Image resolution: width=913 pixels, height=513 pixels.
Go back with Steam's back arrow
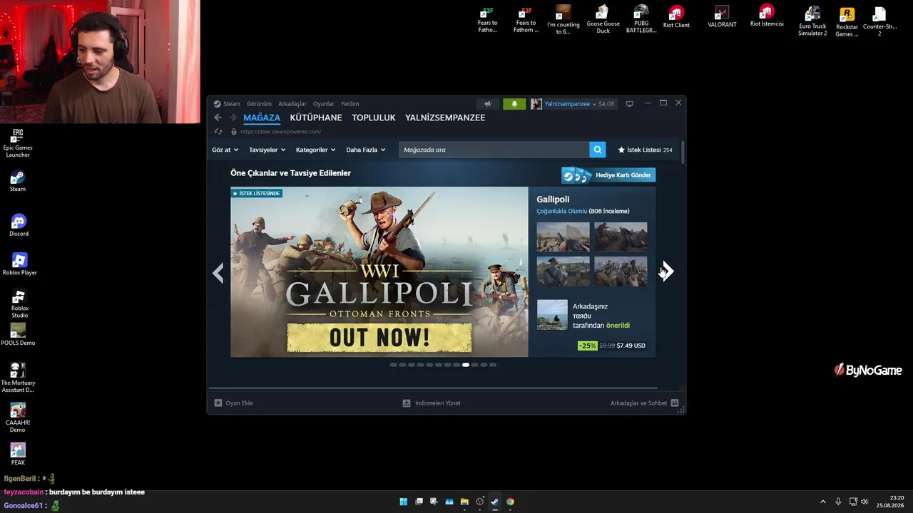point(218,118)
